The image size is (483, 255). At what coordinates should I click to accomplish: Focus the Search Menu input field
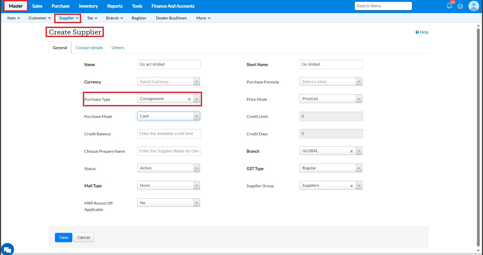tap(383, 6)
